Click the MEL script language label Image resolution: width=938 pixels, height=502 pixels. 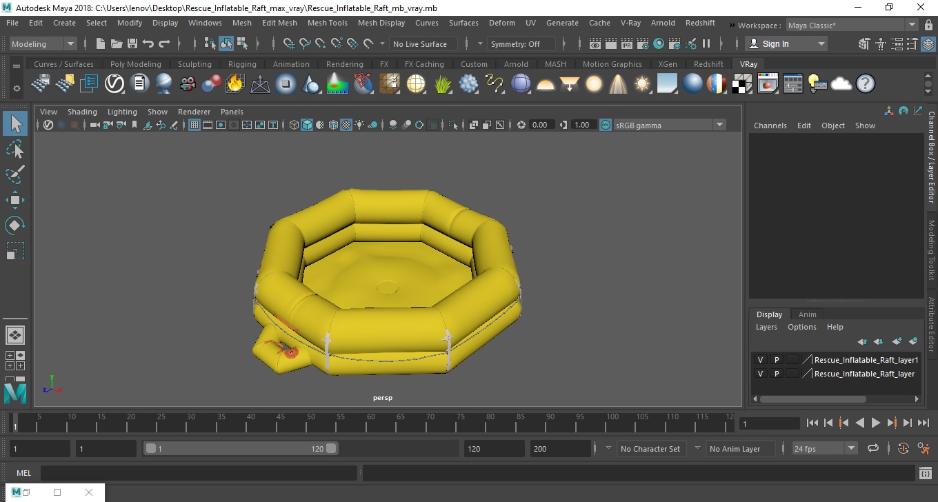coord(23,473)
